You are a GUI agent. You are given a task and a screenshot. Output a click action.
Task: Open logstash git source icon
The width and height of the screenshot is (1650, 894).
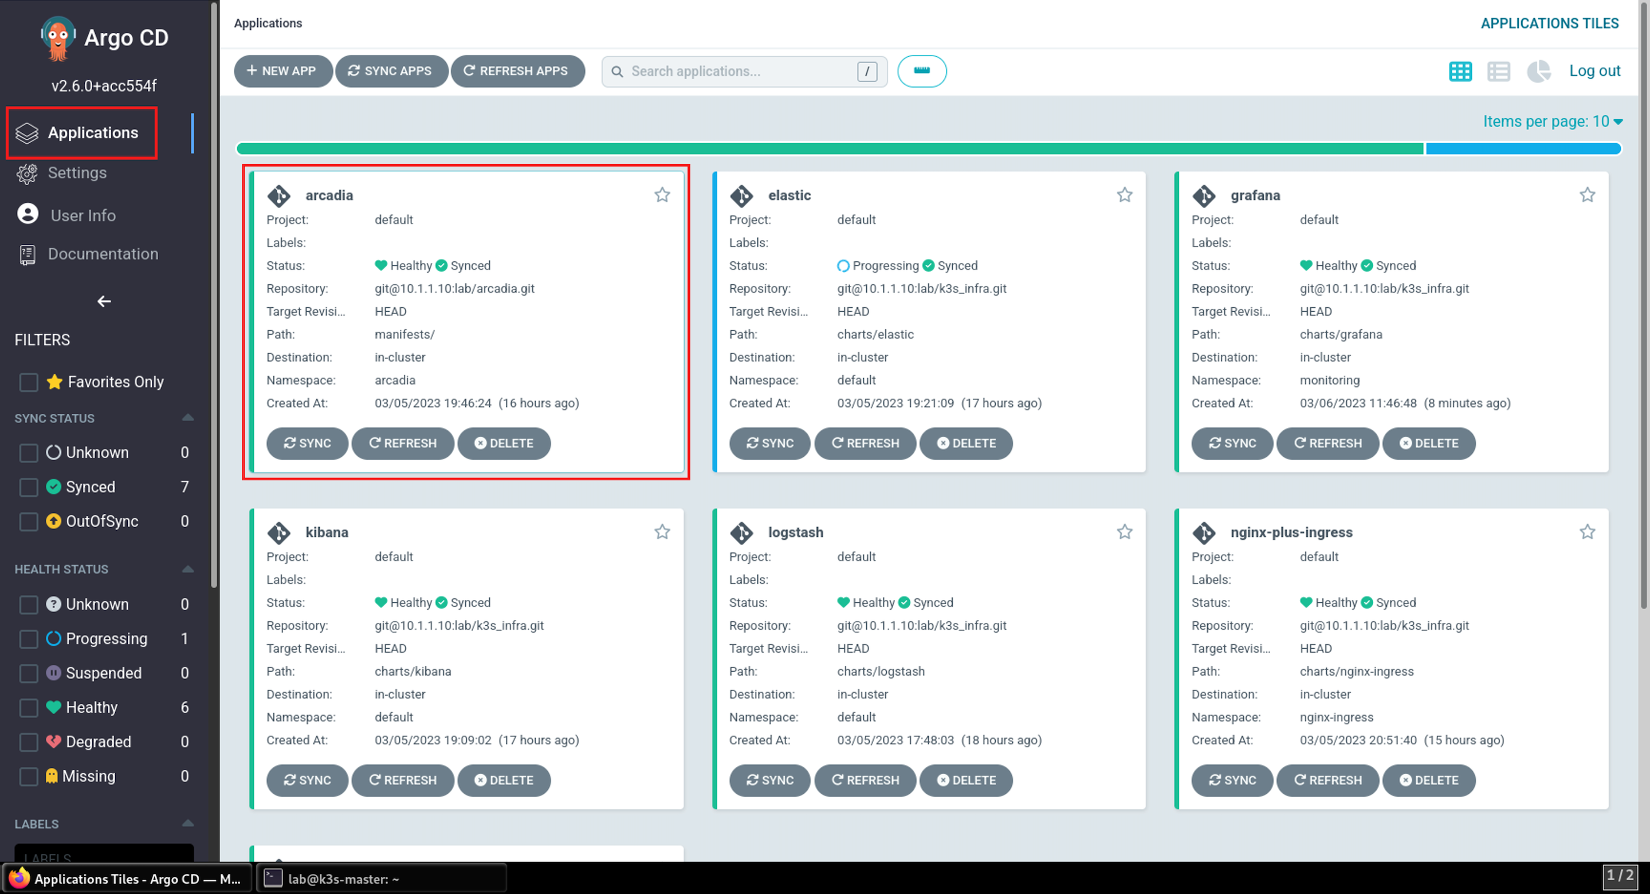(741, 532)
